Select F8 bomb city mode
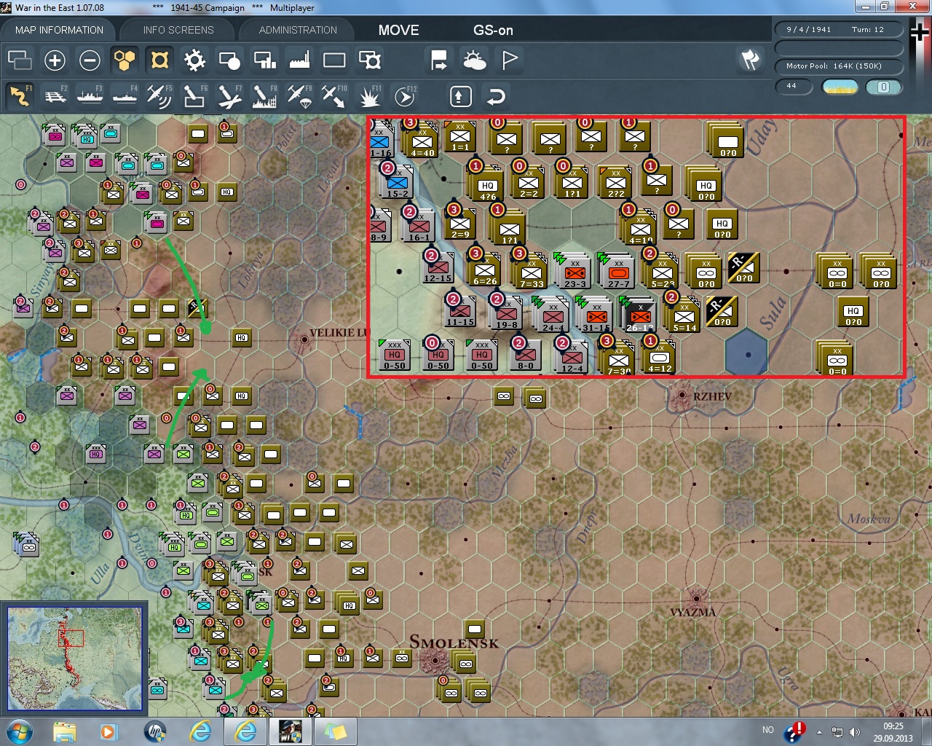 [x=264, y=95]
